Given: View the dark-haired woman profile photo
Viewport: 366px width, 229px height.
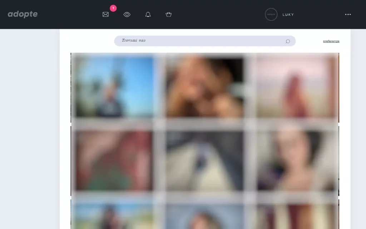Looking at the screenshot, I should pyautogui.click(x=296, y=160).
